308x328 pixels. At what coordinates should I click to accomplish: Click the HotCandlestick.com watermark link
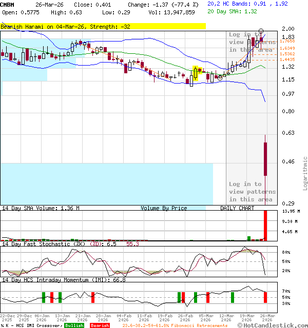(x=273, y=325)
